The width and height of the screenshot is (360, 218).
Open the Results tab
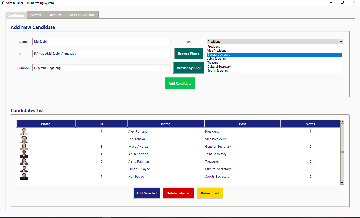(56, 15)
